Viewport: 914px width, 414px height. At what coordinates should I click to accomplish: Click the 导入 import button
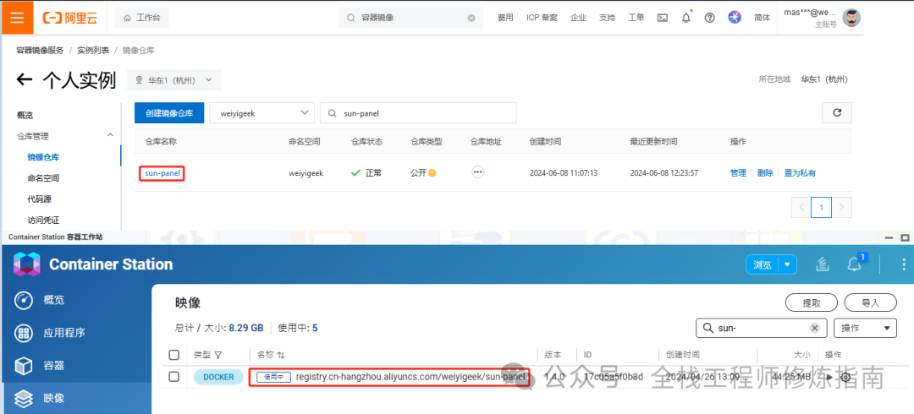(x=870, y=302)
